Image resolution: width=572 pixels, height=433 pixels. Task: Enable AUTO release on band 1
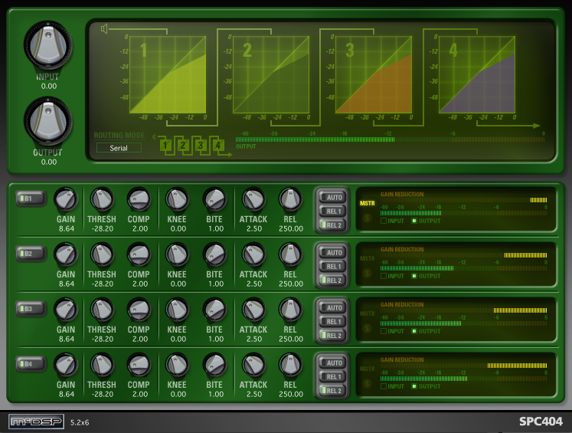click(332, 198)
